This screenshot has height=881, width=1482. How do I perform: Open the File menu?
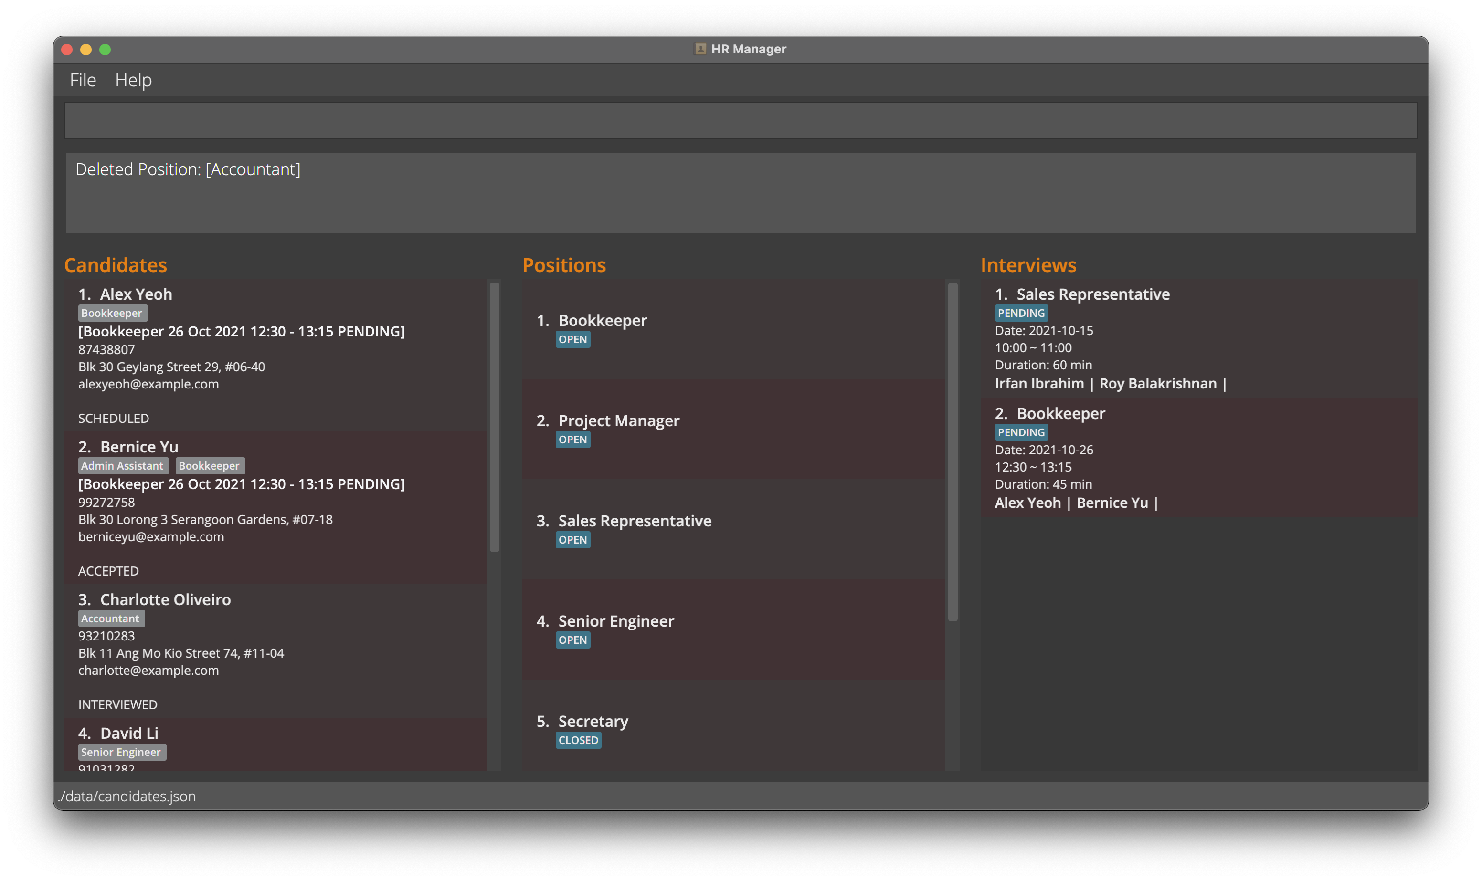coord(83,80)
